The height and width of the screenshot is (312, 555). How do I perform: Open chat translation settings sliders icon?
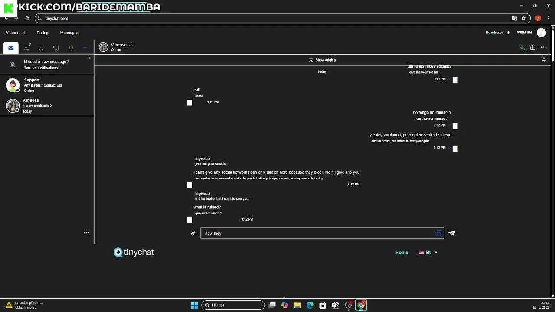544,60
